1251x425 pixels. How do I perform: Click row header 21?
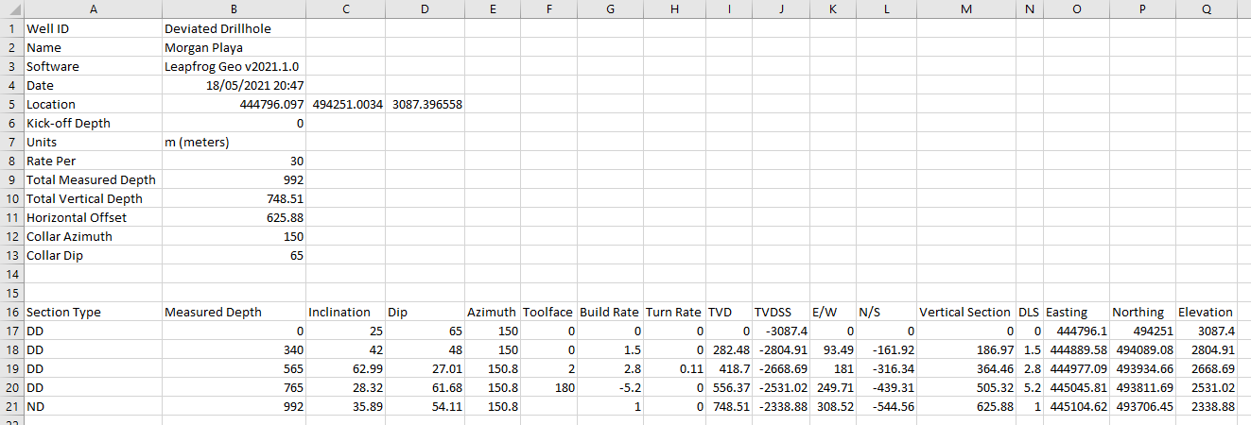11,406
